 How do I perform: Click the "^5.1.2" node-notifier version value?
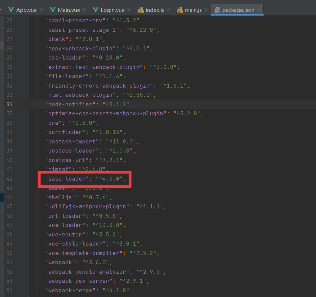(x=116, y=104)
